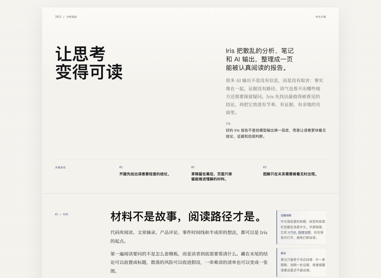381x278 pixels.
Task: Click the 关键发现 section label
Action: [x=60, y=167]
